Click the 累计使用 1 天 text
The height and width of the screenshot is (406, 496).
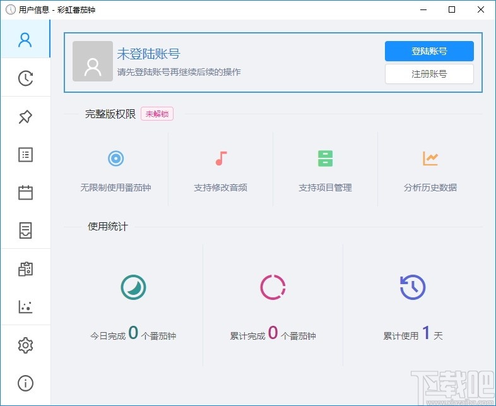click(413, 333)
